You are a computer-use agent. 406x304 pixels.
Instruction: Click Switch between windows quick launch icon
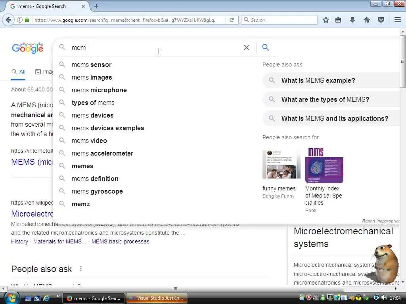37,298
